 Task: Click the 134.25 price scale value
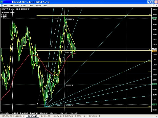coord(155,10)
